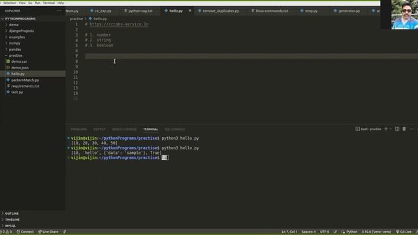The height and width of the screenshot is (235, 418).
Task: Switch to the emp.py tab
Action: click(311, 11)
